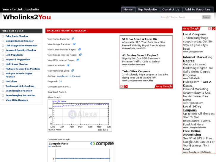This screenshot has width=216, height=162.
Task: Click the Ads by Google logo in center box
Action: pyautogui.click(x=164, y=86)
